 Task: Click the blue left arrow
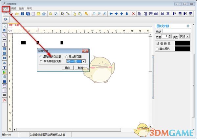tap(111, 14)
